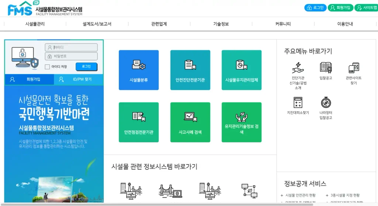The width and height of the screenshot is (378, 206).
Task: Click the first city-monitor icon under 정보시스템 바로가기
Action: point(131,191)
